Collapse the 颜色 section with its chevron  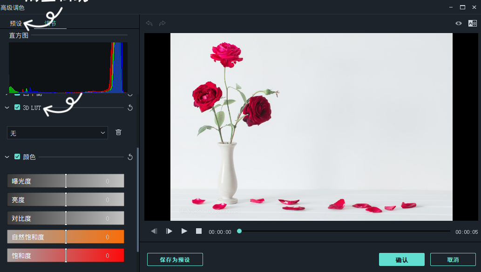click(x=7, y=157)
